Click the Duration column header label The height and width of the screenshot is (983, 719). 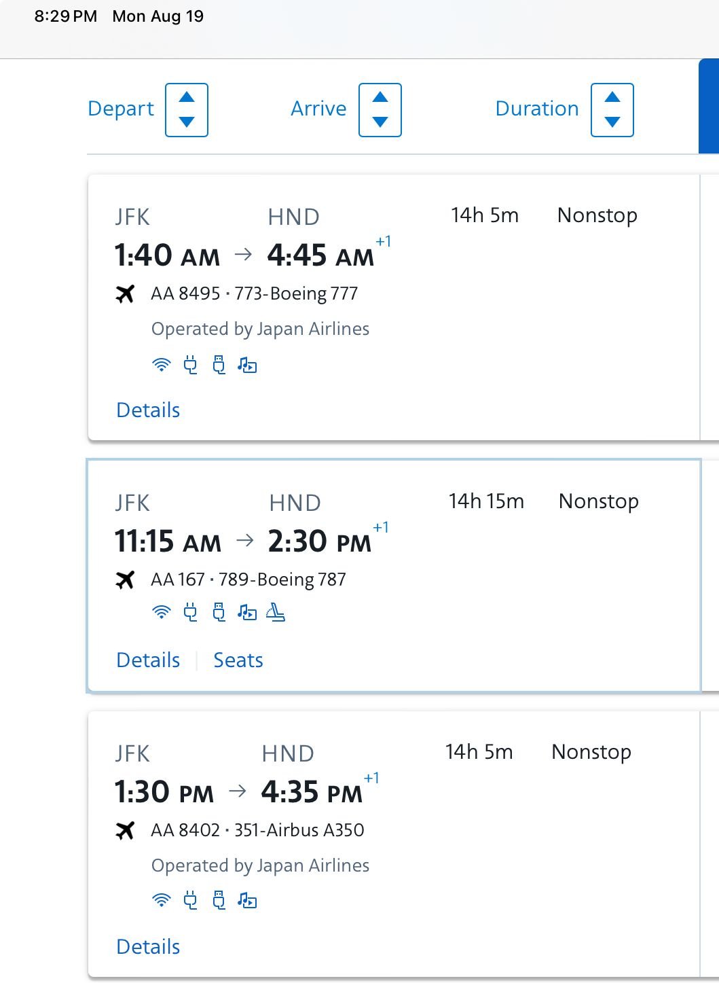coord(537,109)
